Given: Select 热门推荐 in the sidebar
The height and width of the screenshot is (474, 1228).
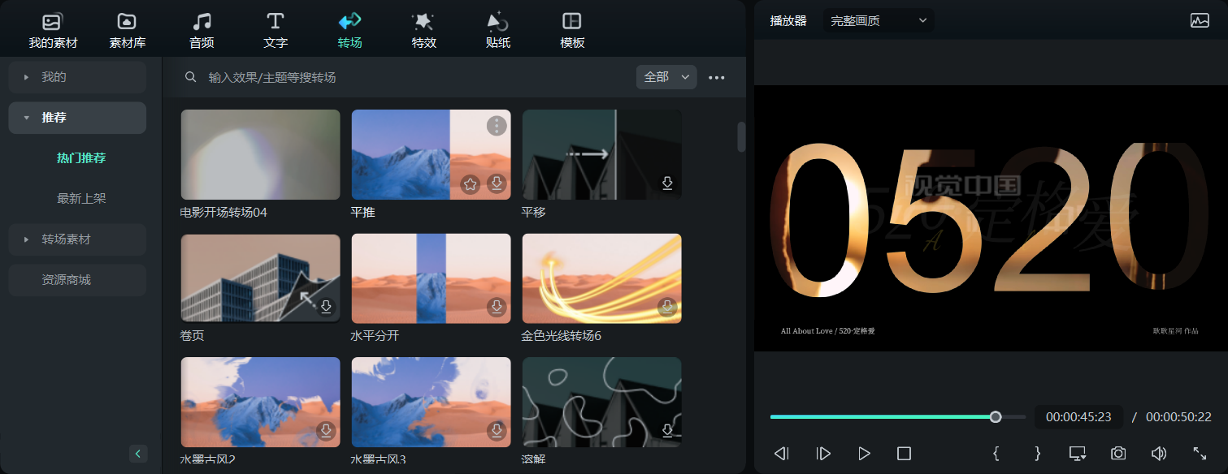Looking at the screenshot, I should click(x=81, y=158).
